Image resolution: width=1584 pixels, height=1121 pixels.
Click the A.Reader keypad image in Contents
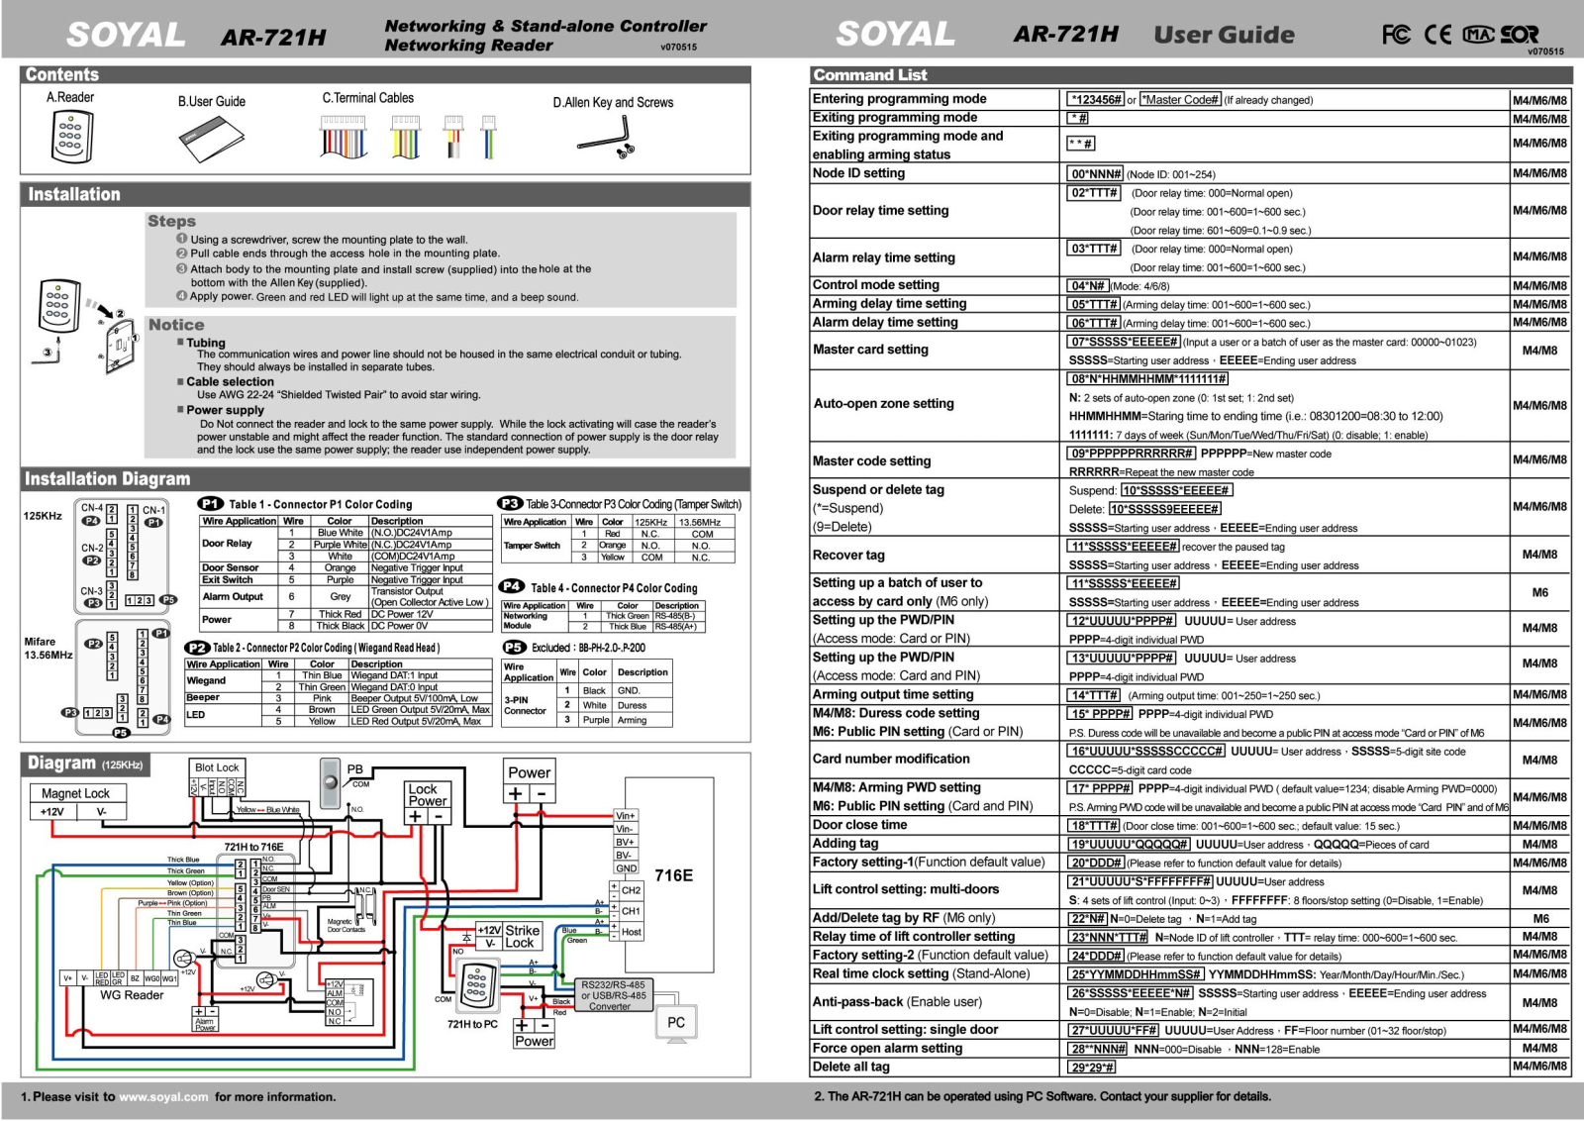[x=72, y=136]
